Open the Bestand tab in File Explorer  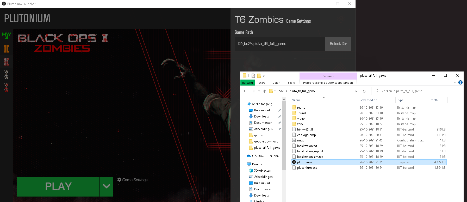coord(247,83)
